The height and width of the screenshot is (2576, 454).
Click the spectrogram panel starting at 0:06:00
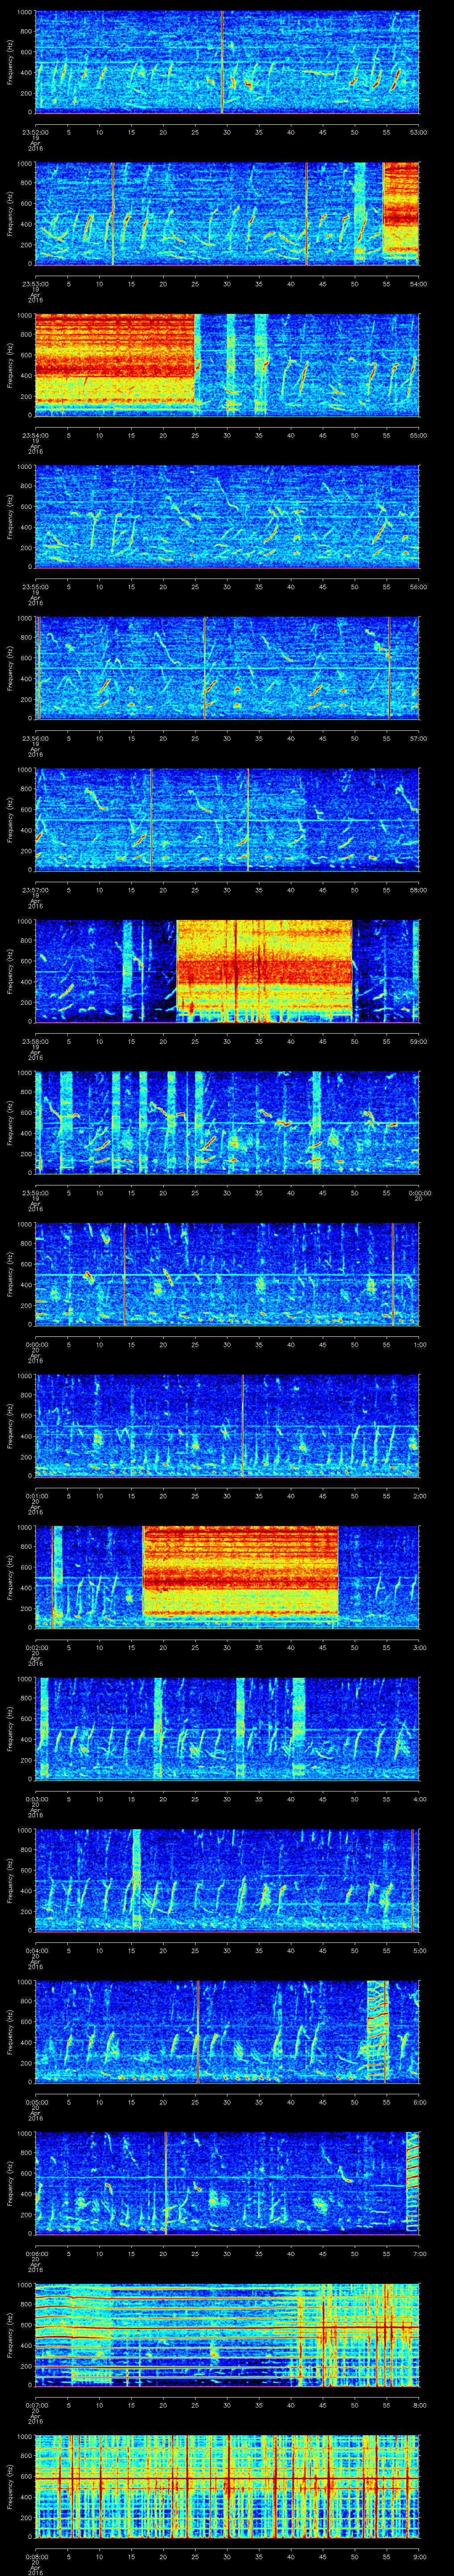227,2184
